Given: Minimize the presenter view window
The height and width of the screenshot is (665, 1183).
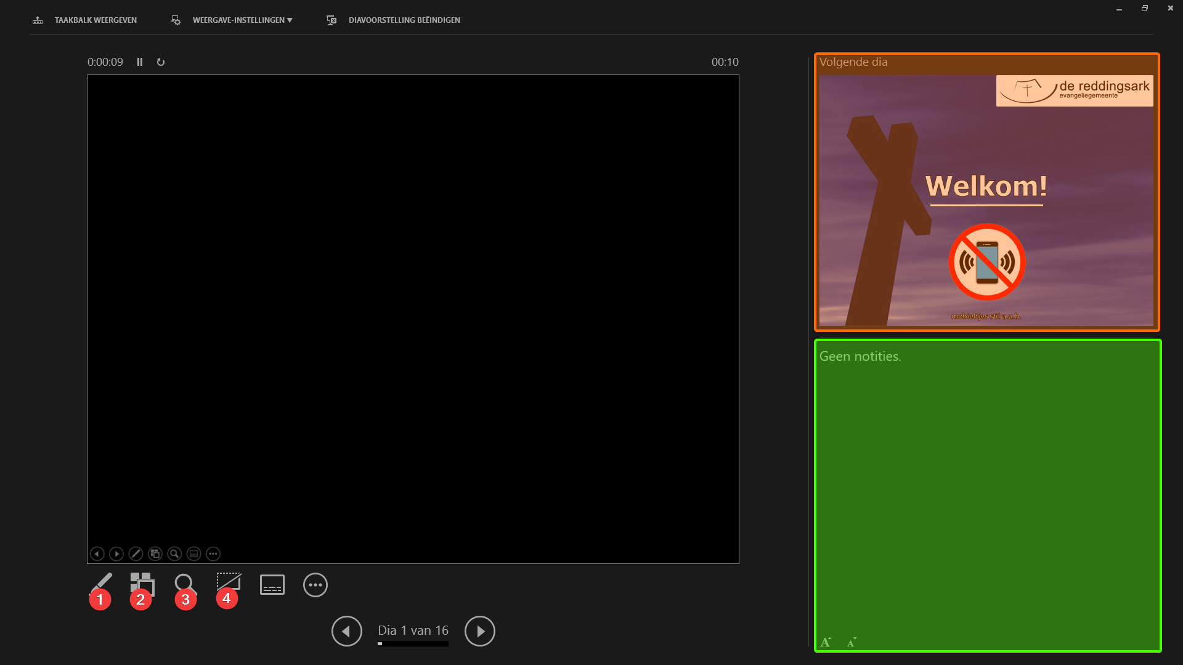Looking at the screenshot, I should (1119, 9).
